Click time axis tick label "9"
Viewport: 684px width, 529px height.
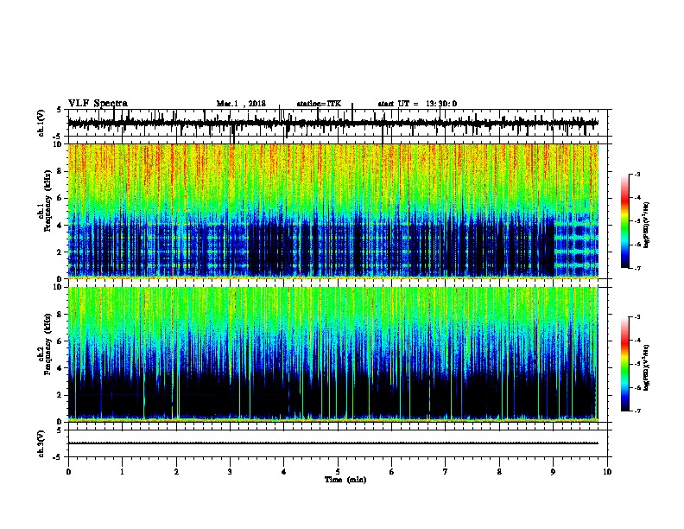coord(553,471)
